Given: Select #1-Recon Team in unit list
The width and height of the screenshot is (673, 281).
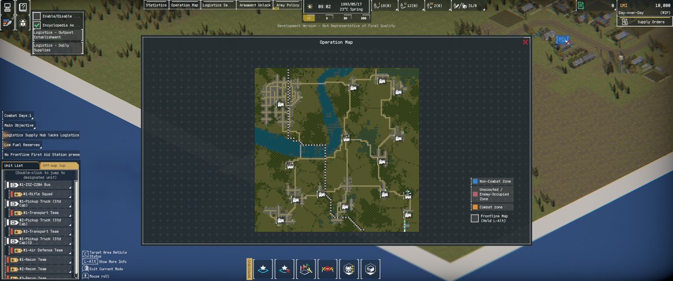Looking at the screenshot, I should pos(39,260).
